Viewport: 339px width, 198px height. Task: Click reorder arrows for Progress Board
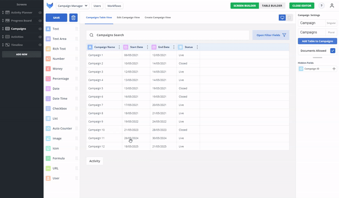coord(3,20)
